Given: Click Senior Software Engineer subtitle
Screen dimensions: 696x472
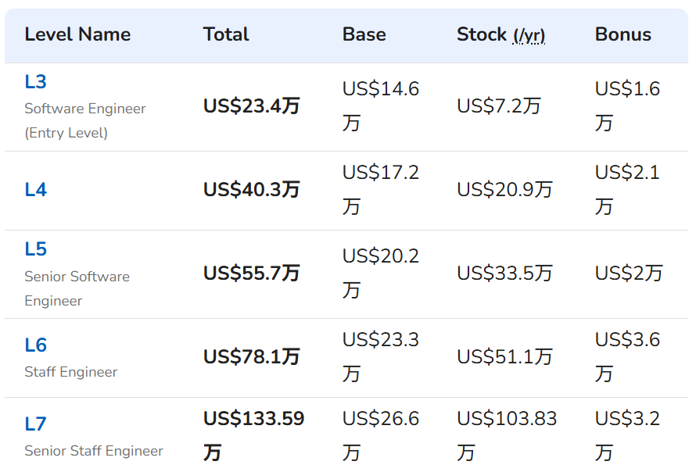Looking at the screenshot, I should tap(77, 289).
